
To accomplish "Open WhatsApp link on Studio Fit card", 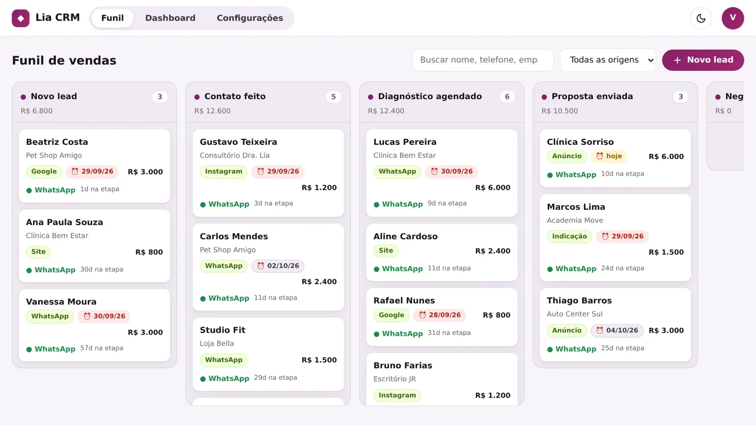I will click(225, 378).
